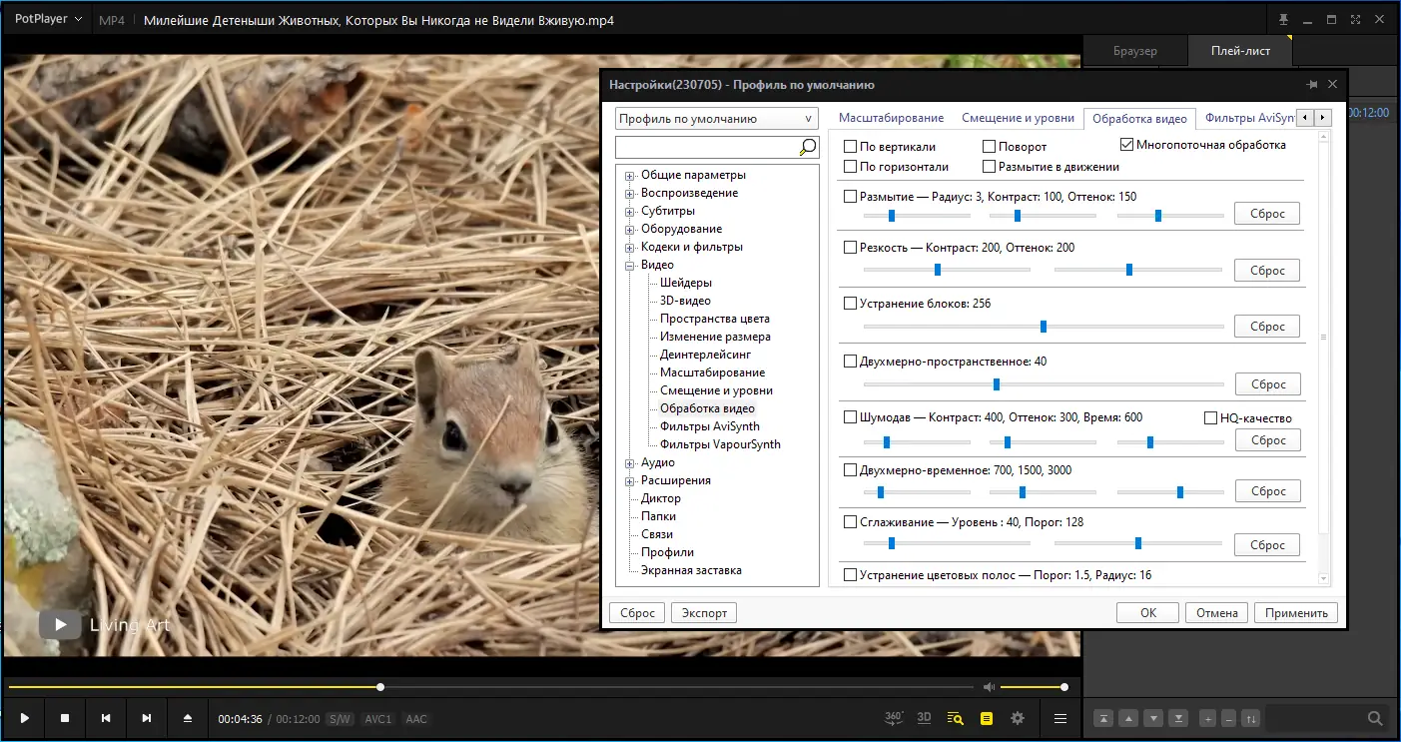Click the Play button in playback controls
This screenshot has height=742, width=1401.
pos(25,718)
